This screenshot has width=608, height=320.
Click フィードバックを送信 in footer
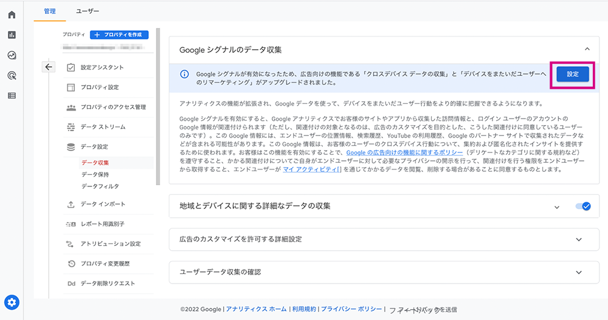[423, 310]
